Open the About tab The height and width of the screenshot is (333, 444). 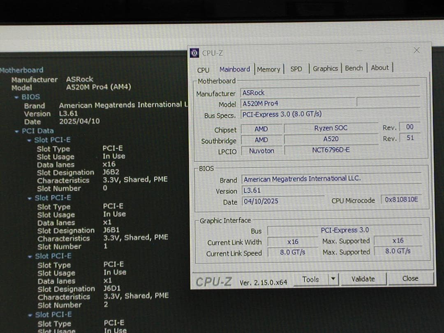[379, 67]
